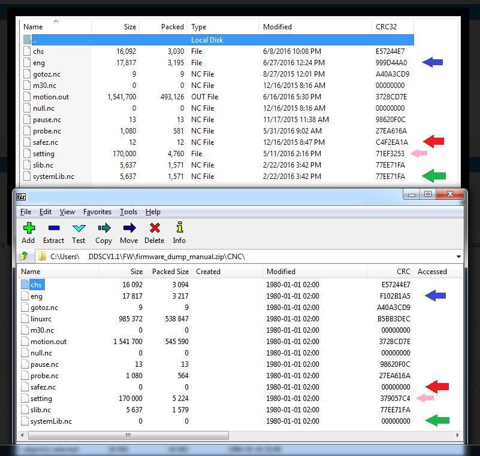This screenshot has width=480, height=456.
Task: Sort lower list by CRC column
Action: click(403, 272)
